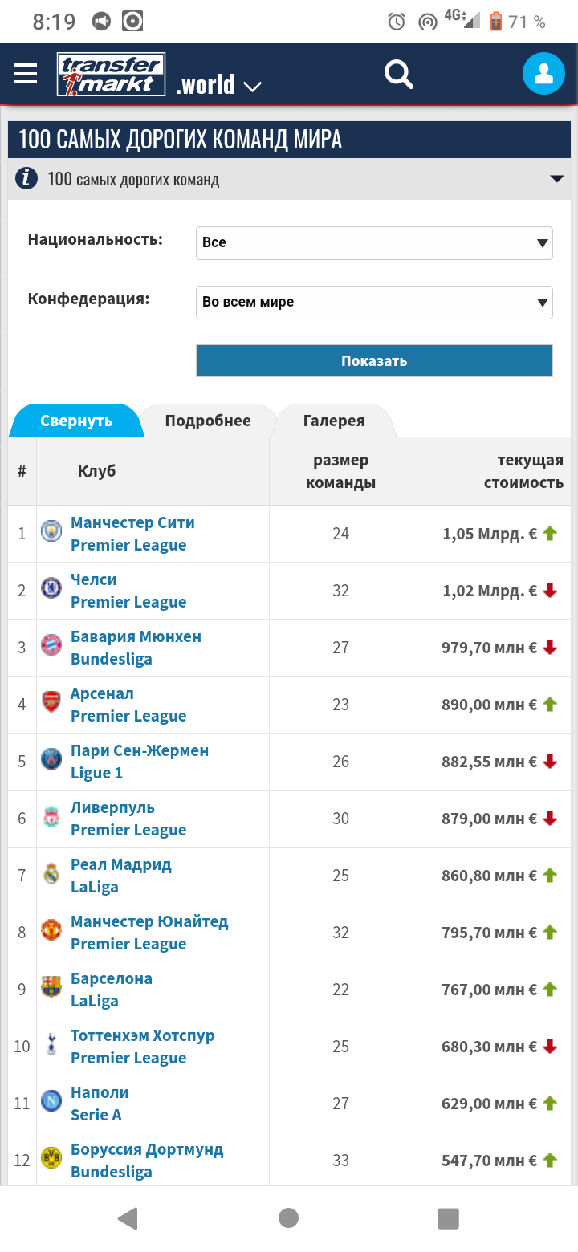Open the Конфедерация dropdown
This screenshot has width=578, height=1252.
click(374, 302)
